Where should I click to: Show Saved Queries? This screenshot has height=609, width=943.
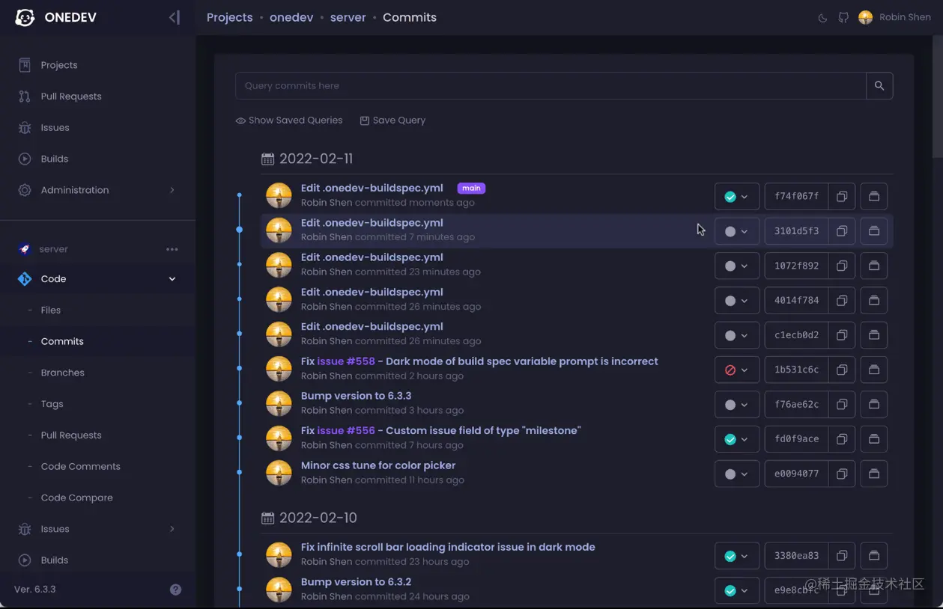tap(289, 120)
